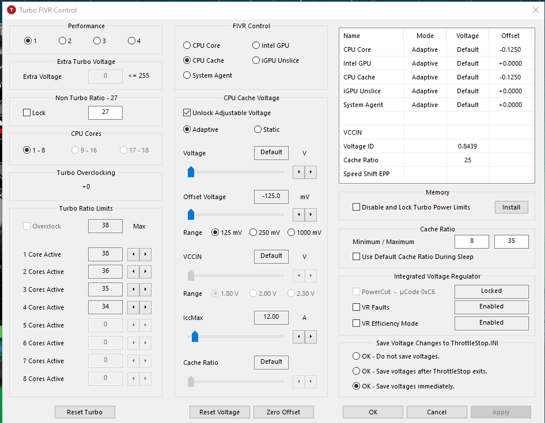Choose Save voltages after ThrottleStop exits
545x423 pixels.
(420, 371)
